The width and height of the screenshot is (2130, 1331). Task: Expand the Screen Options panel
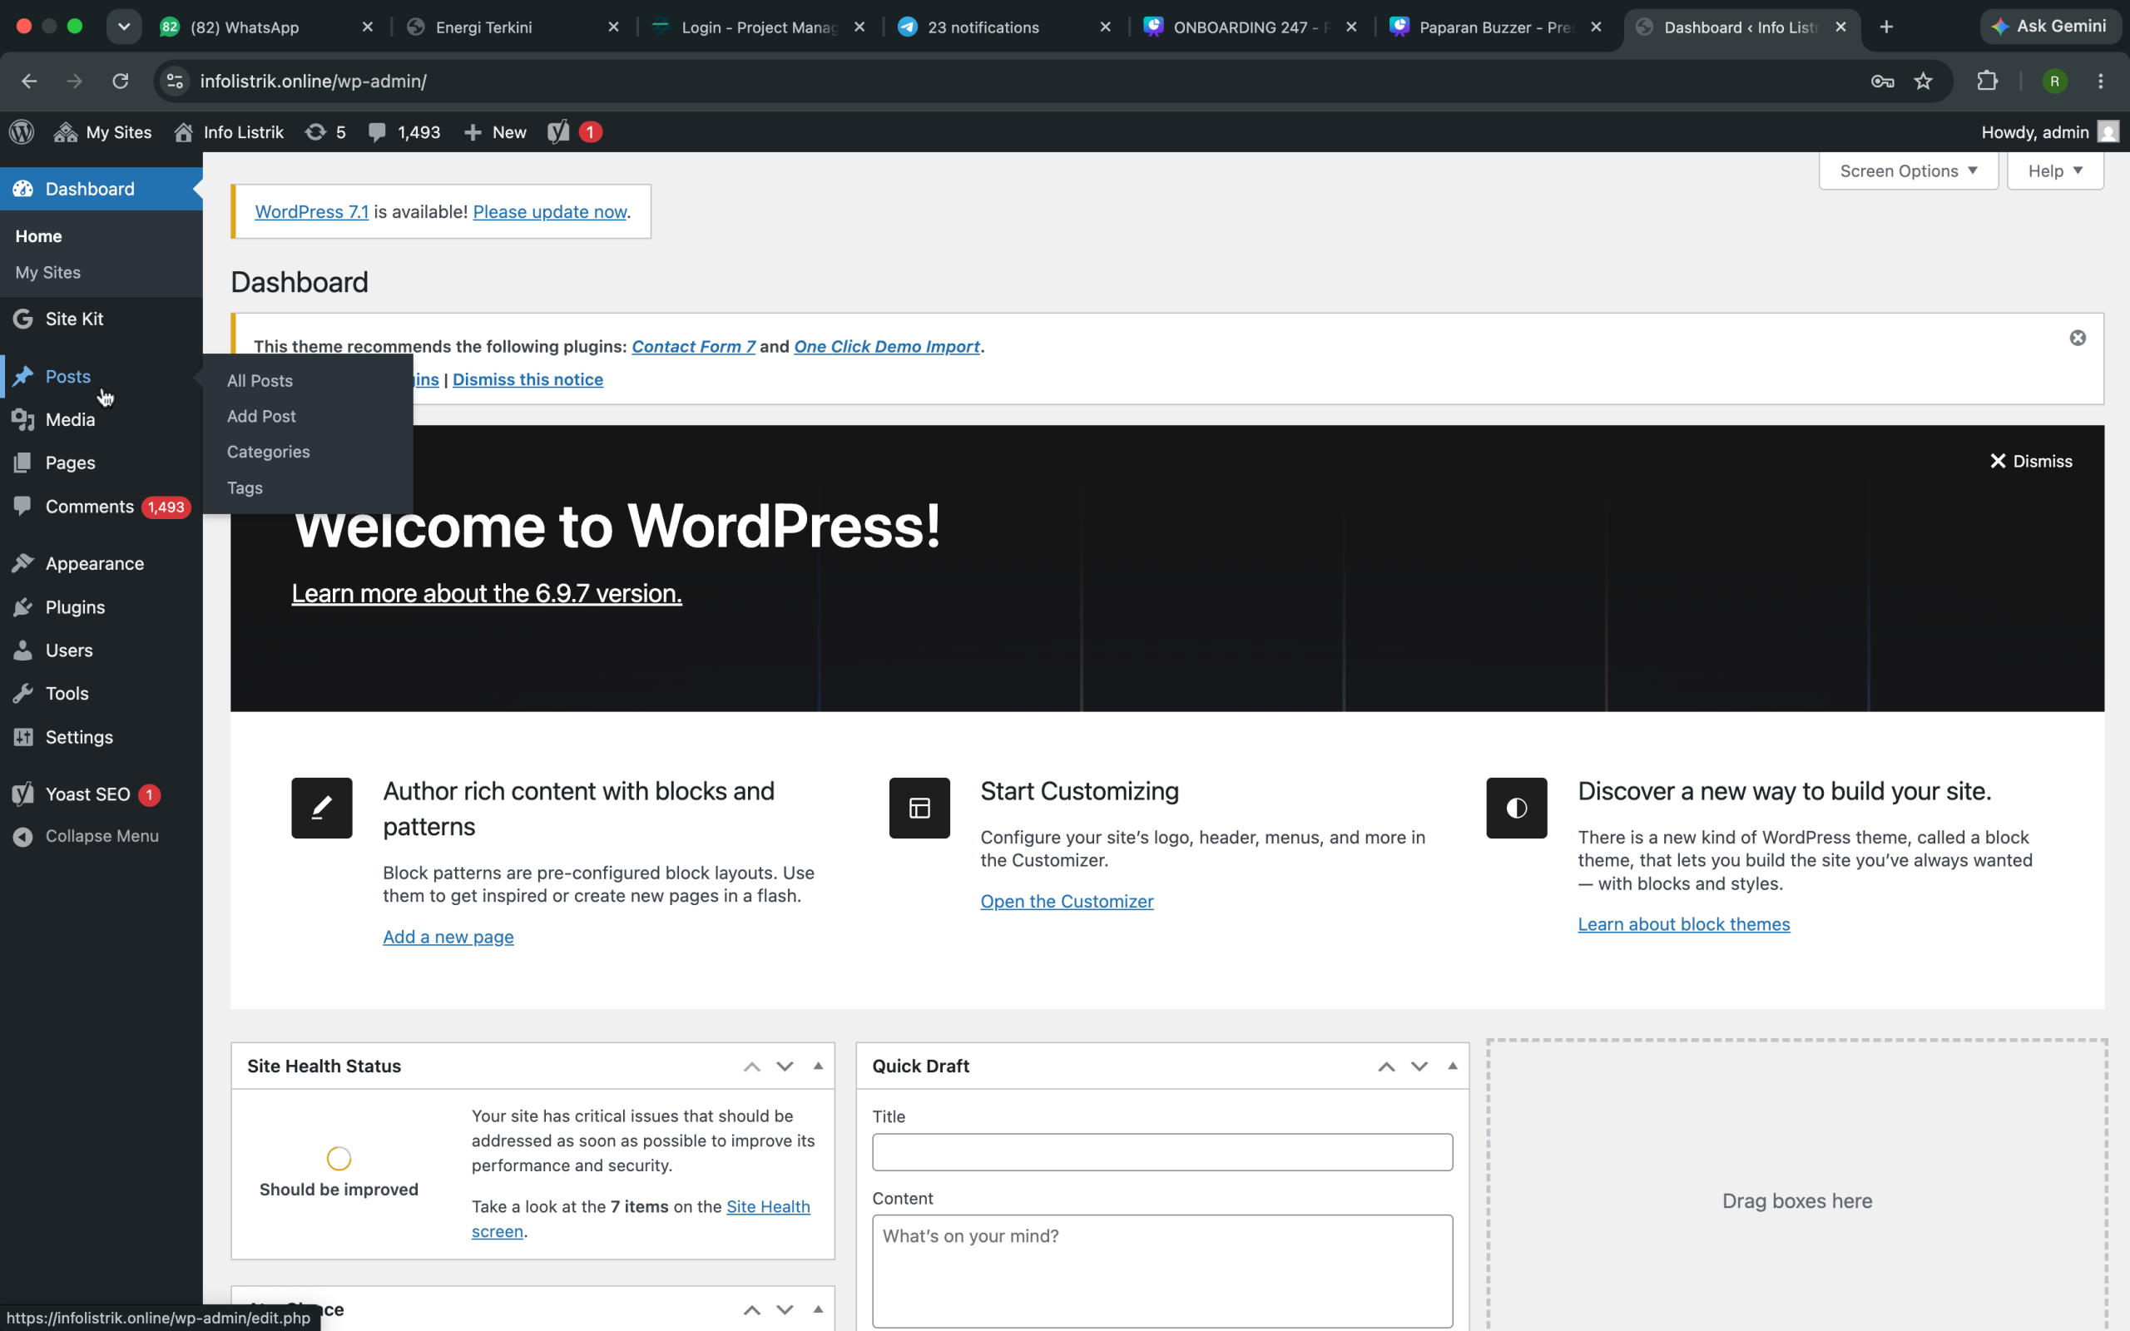click(1908, 171)
